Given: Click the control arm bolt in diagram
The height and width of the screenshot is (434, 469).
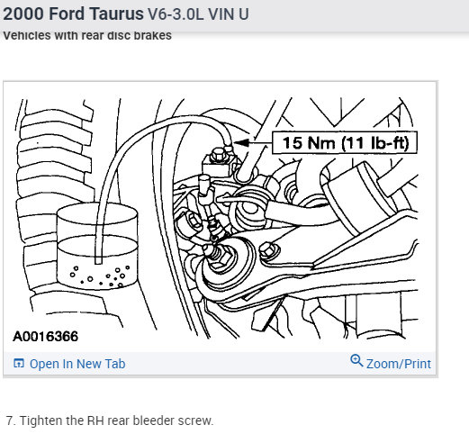Looking at the screenshot, I should [269, 251].
